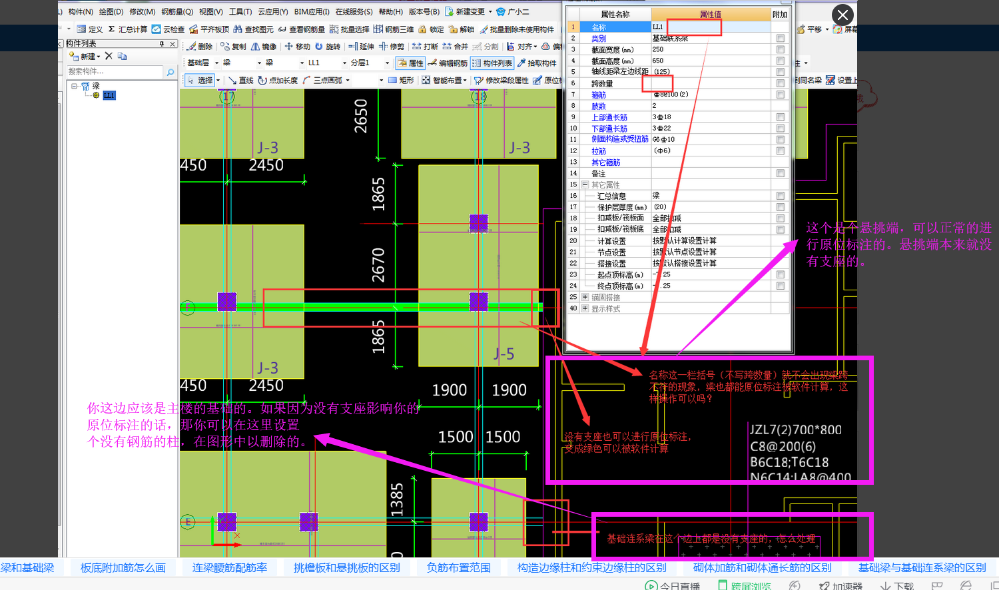Open 查找图元 find element tool
This screenshot has height=590, width=999.
point(253,29)
